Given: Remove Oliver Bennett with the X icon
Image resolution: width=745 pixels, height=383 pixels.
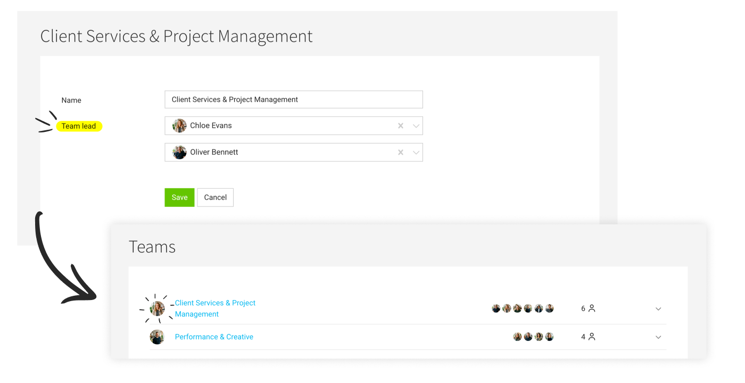Looking at the screenshot, I should 401,153.
